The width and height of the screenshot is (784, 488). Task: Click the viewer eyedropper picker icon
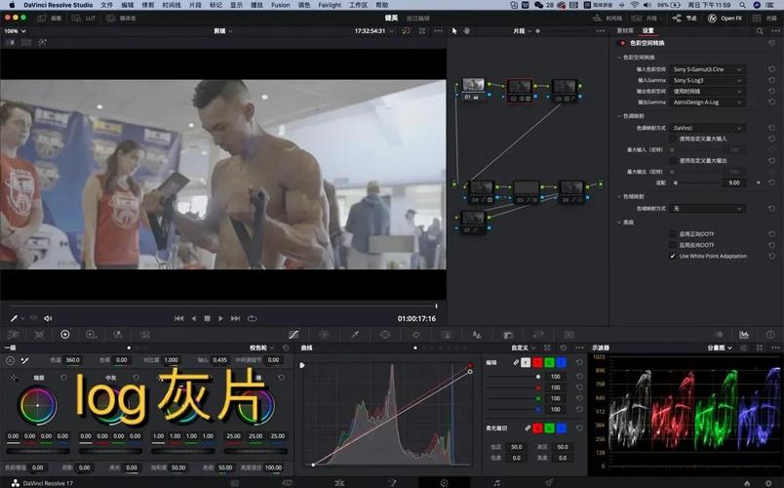coord(14,318)
